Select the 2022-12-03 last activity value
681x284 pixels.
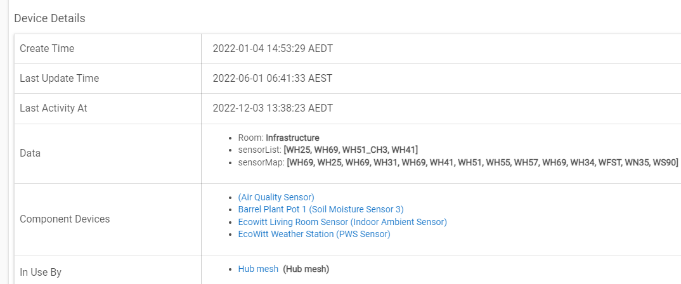273,108
